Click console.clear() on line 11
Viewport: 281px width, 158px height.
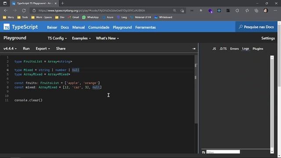[28, 100]
